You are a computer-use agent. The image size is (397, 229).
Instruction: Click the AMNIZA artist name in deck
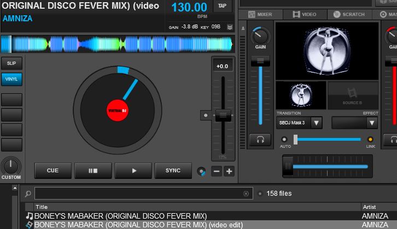[17, 19]
